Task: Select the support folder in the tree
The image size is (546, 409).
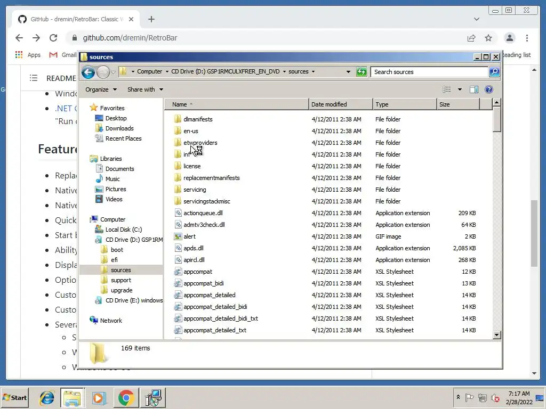Action: click(x=121, y=280)
